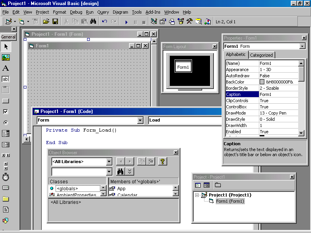311x233 pixels.
Task: Click the Form1 preview in Form Layout
Action: (183, 66)
